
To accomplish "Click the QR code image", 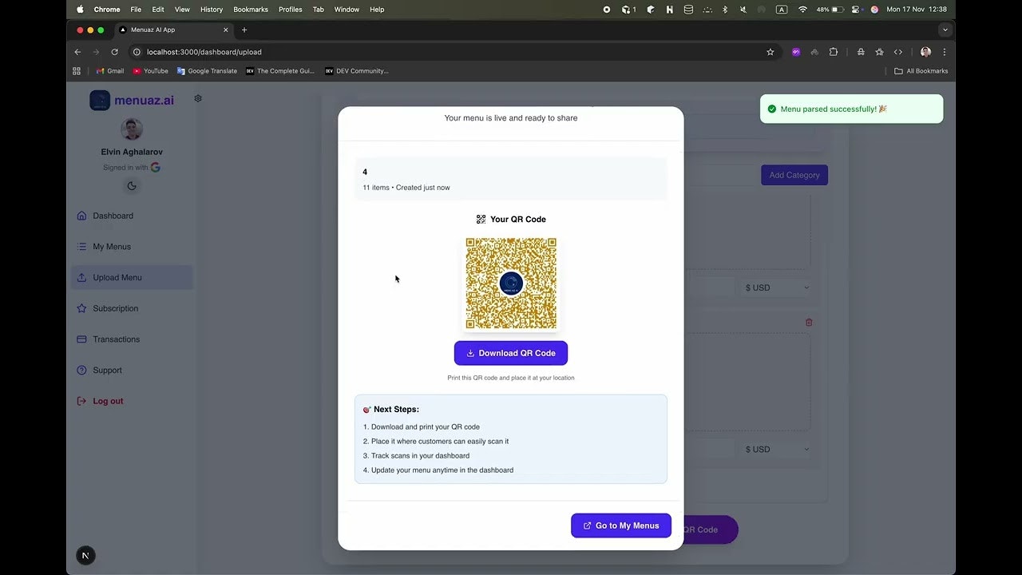I will 511,284.
